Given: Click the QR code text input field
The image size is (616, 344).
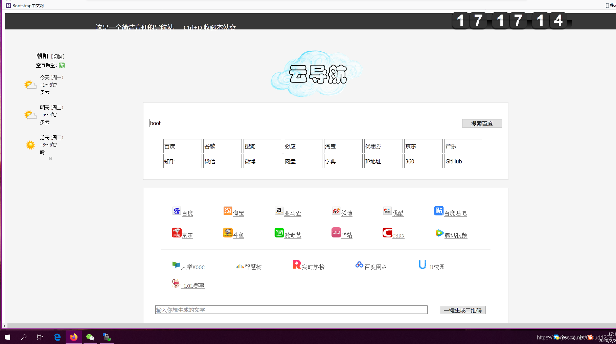Looking at the screenshot, I should click(291, 310).
